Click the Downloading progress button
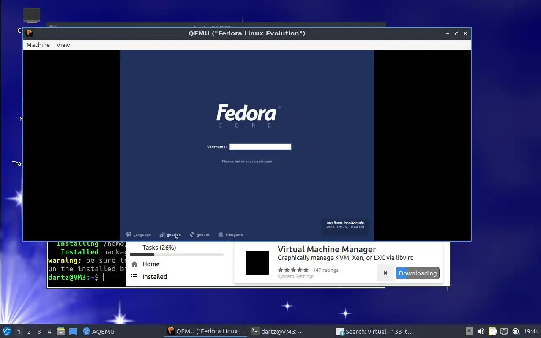This screenshot has width=541, height=338. point(418,273)
